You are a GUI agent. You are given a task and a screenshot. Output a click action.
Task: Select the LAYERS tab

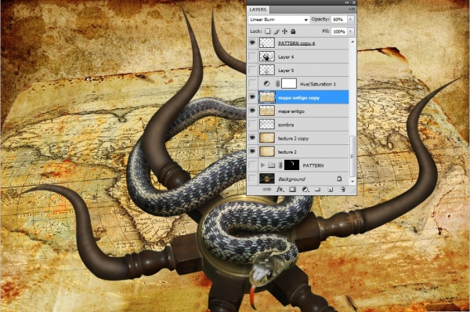[x=258, y=9]
